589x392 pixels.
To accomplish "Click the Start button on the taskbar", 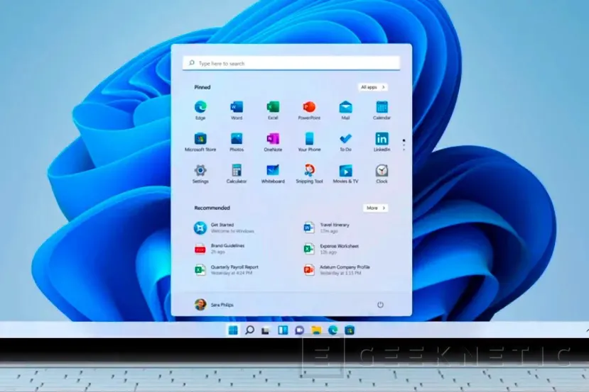I will click(x=233, y=330).
